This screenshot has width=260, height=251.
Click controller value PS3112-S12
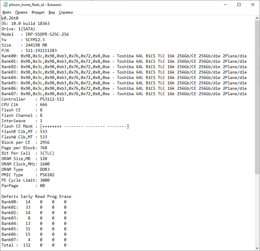point(52,99)
